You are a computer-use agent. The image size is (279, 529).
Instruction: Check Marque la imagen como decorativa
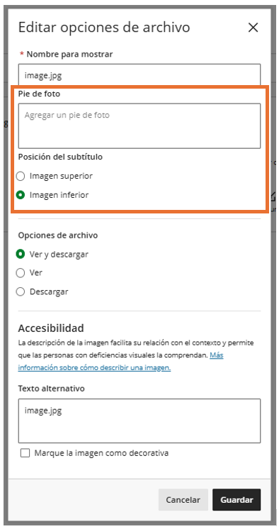pyautogui.click(x=25, y=452)
